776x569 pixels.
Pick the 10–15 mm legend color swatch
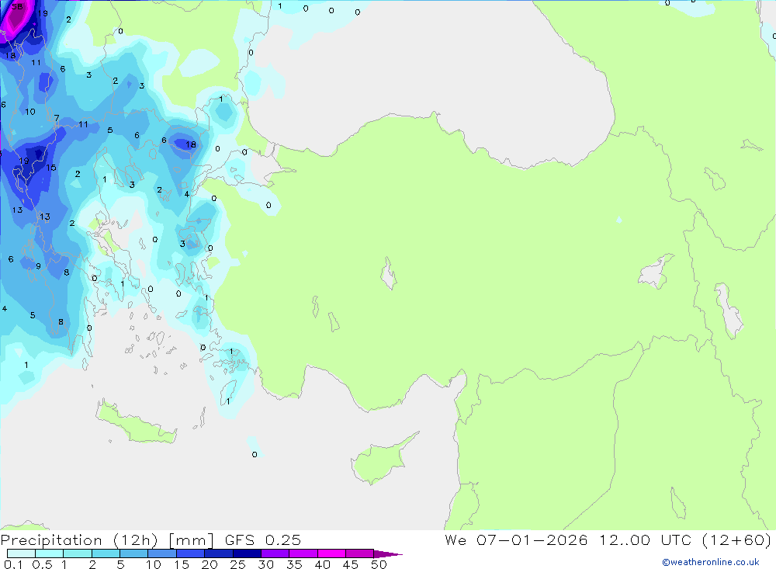click(x=162, y=553)
